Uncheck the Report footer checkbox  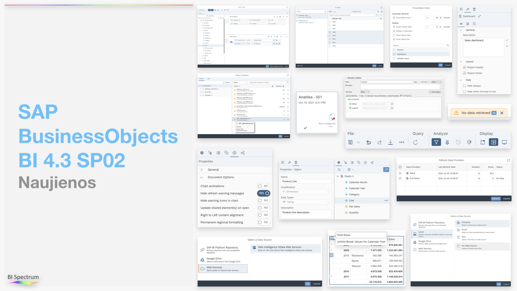tap(464, 73)
